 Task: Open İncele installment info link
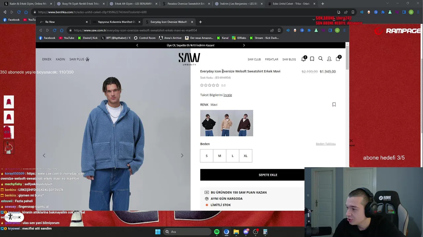[x=228, y=95]
